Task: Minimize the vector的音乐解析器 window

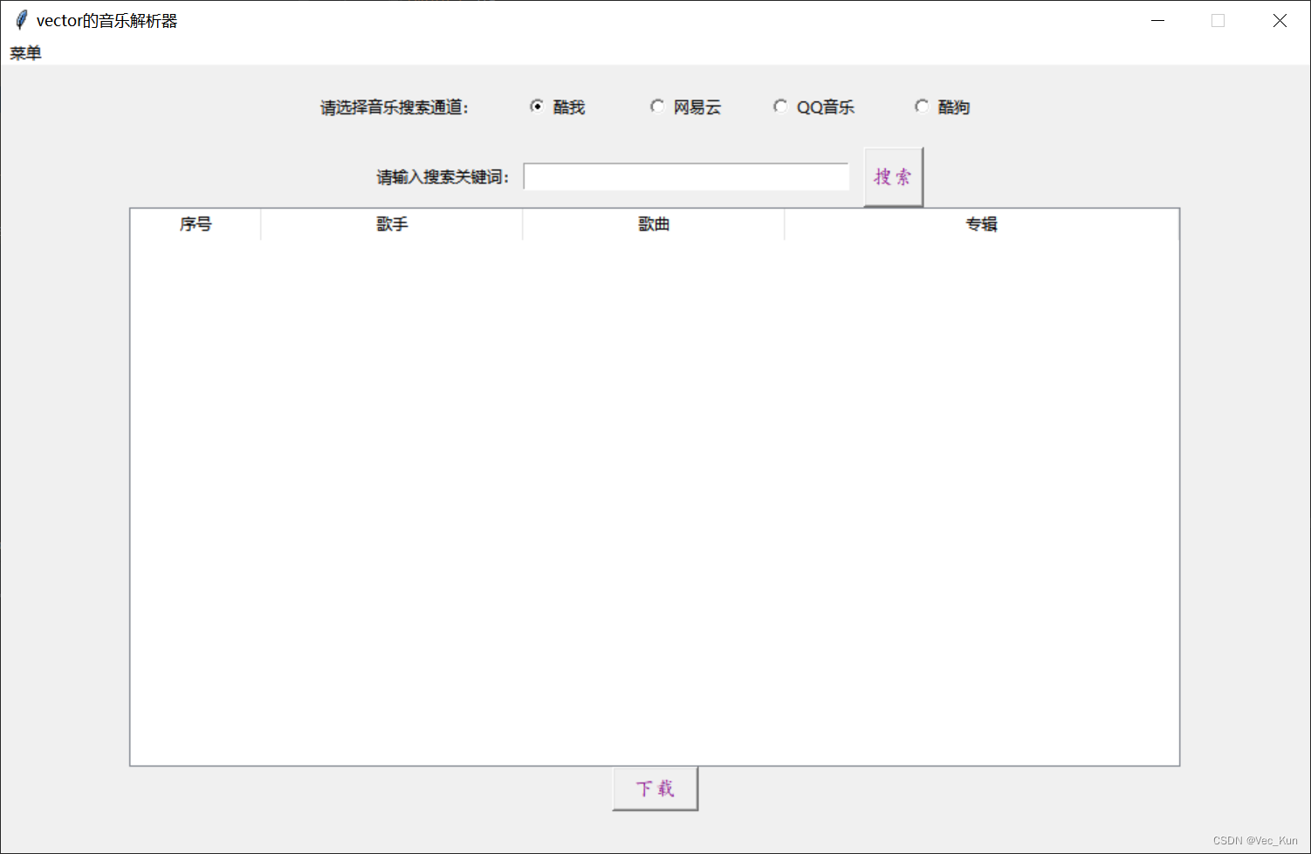Action: [x=1158, y=21]
